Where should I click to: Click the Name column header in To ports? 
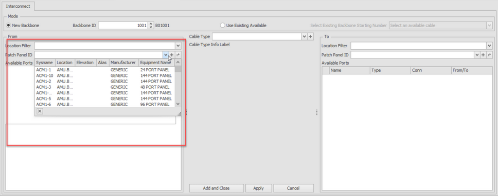point(349,70)
